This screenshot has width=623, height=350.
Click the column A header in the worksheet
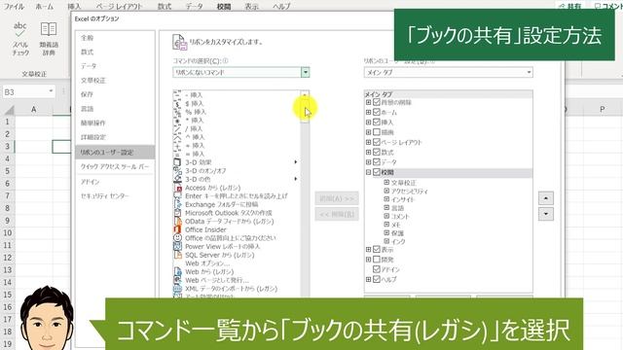pos(34,110)
